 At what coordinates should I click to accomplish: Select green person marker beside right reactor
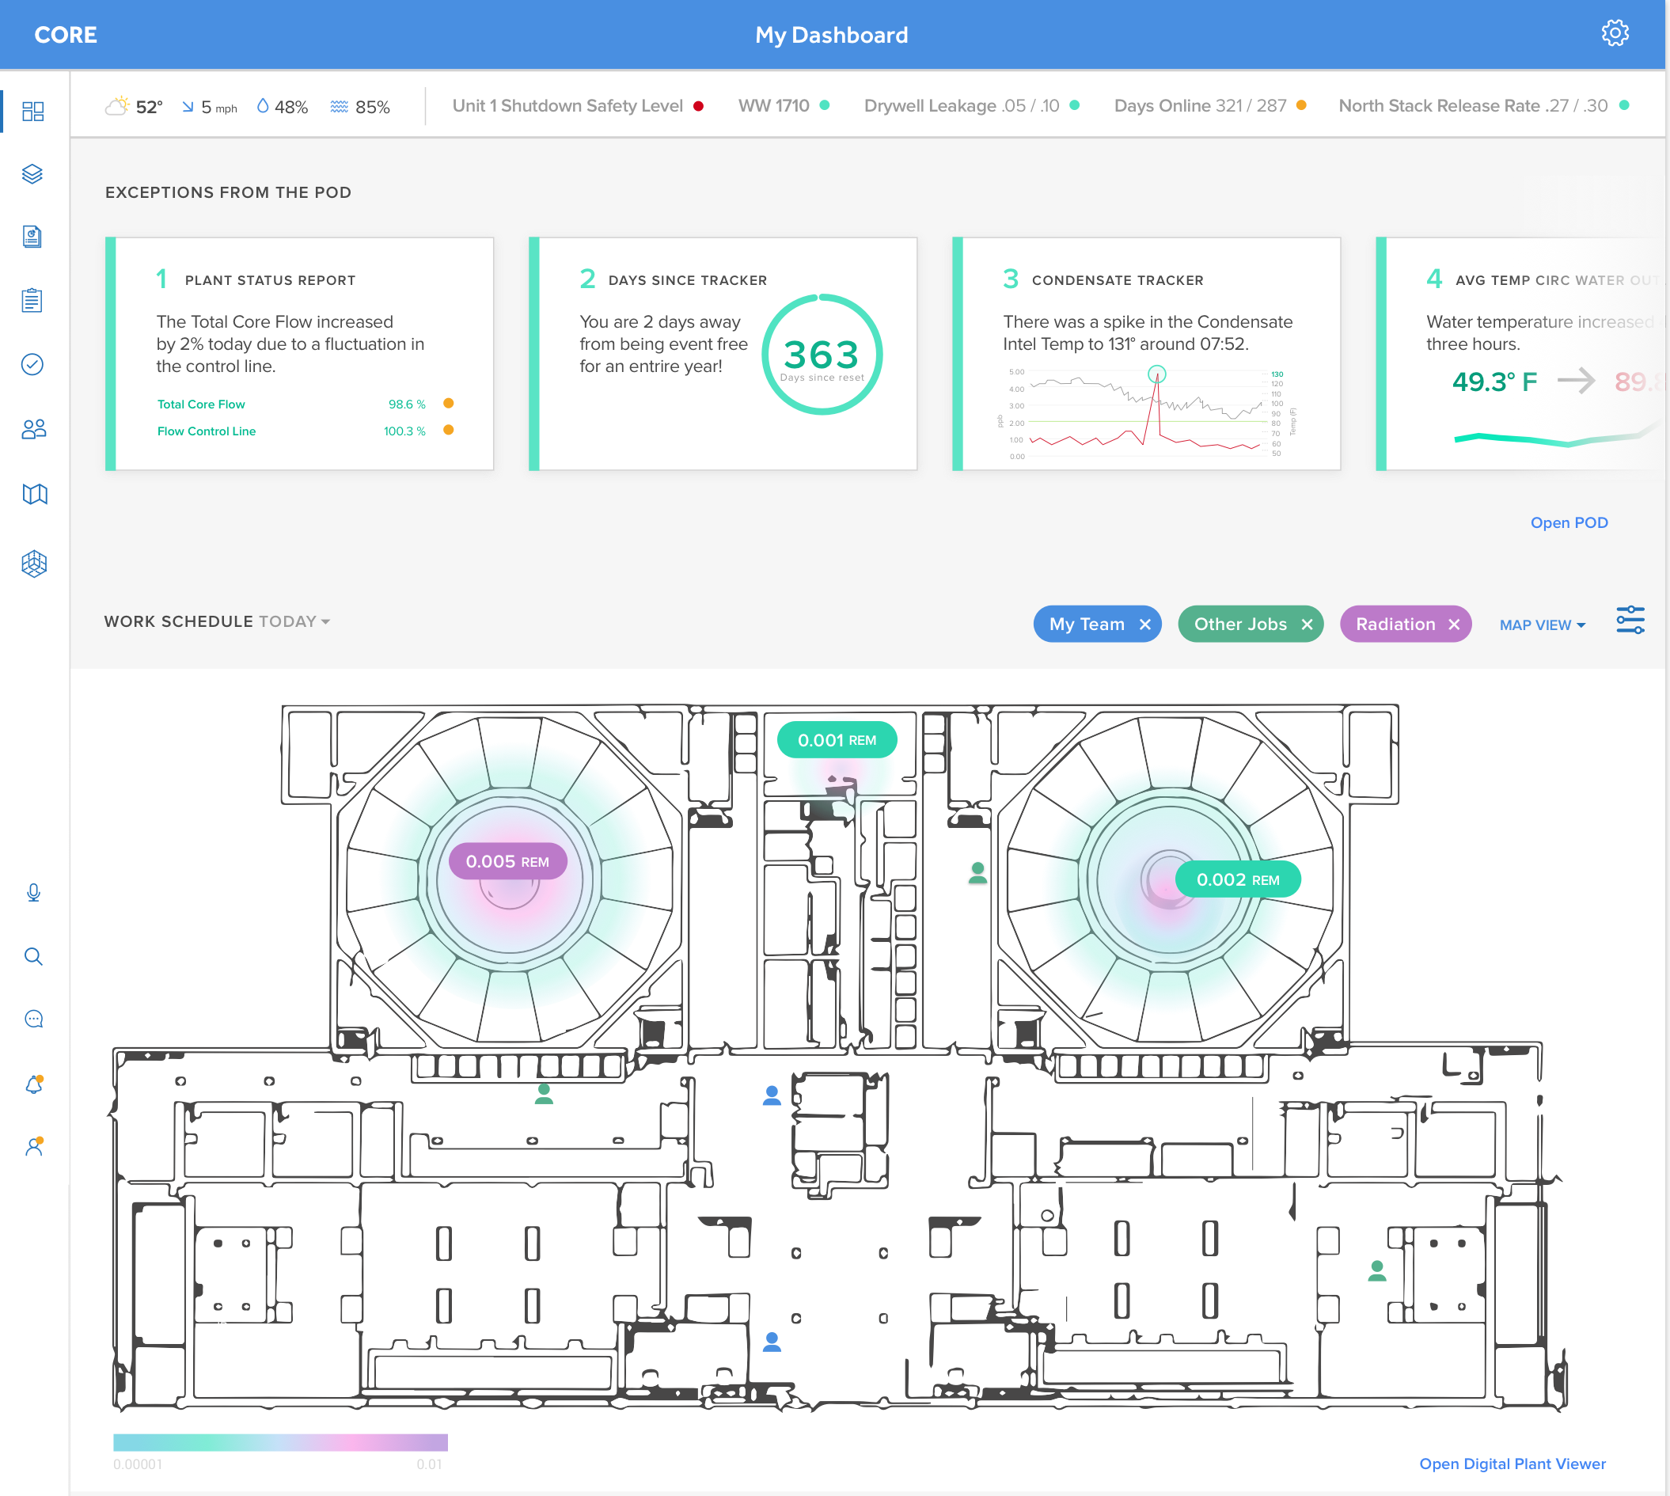(977, 873)
